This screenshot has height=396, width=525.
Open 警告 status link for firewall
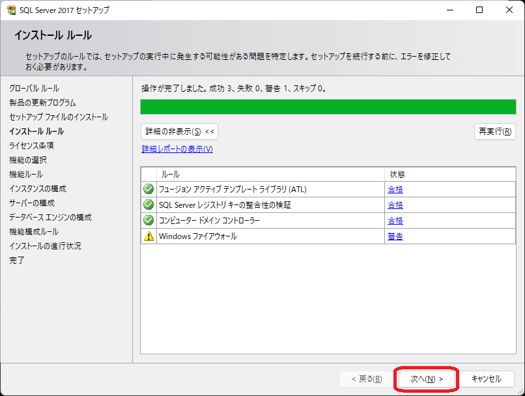pyautogui.click(x=395, y=236)
